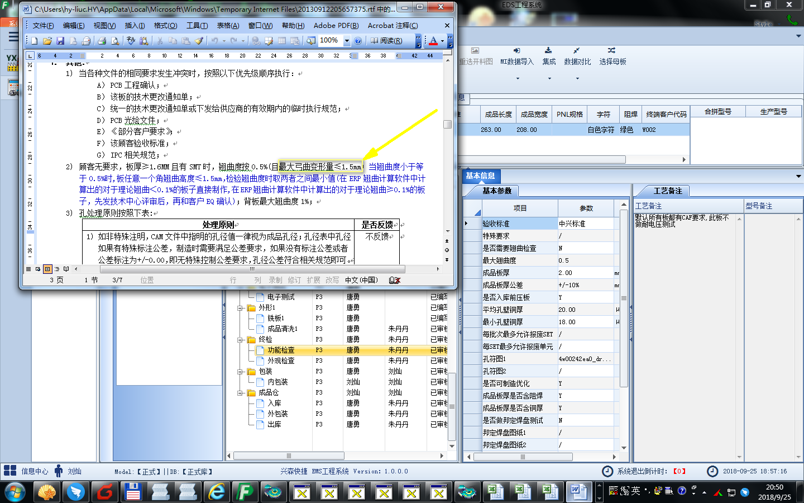Create a new blank document in Word
This screenshot has height=503, width=804.
[35, 41]
